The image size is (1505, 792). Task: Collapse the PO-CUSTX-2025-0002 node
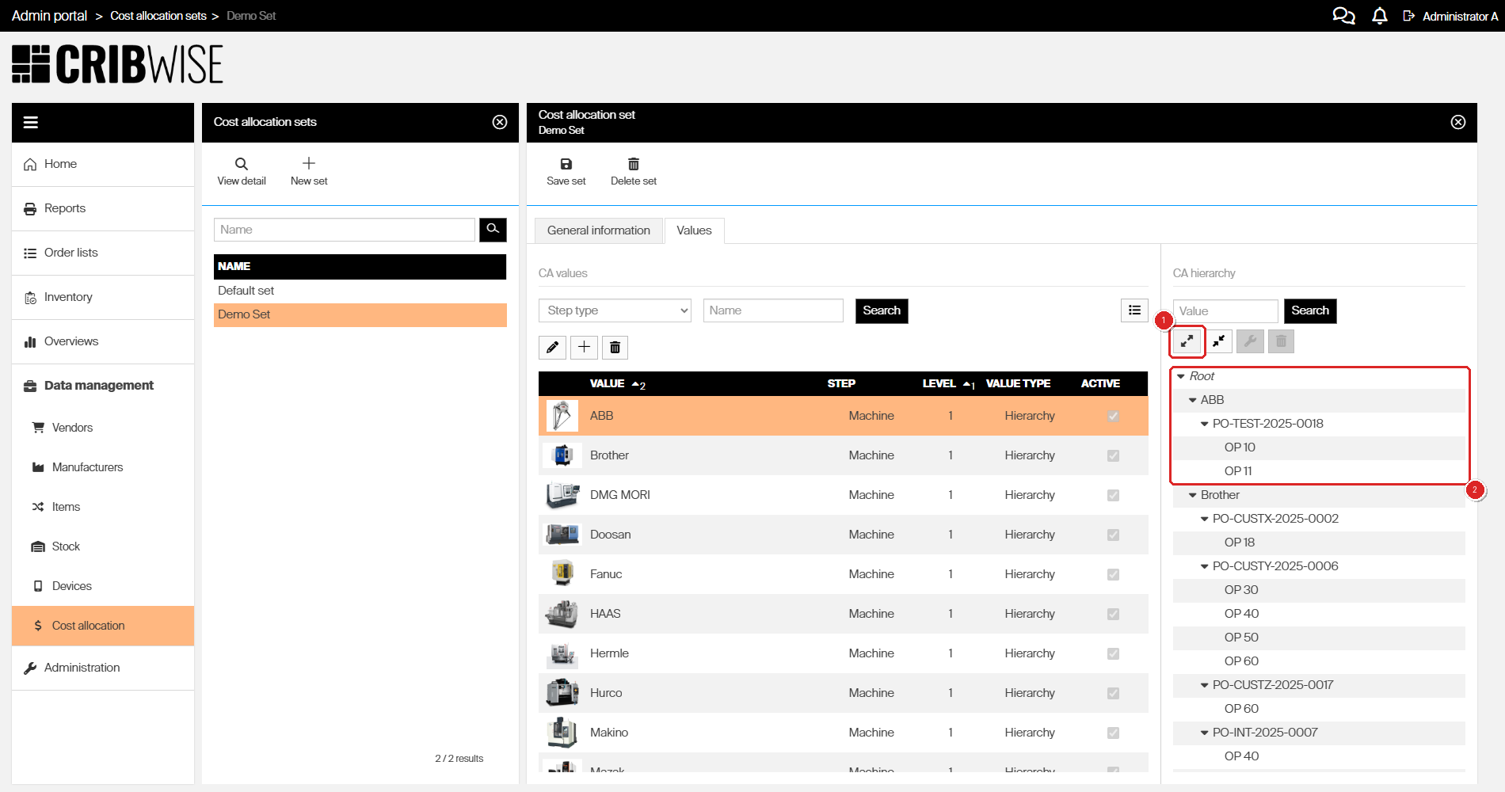(1205, 519)
